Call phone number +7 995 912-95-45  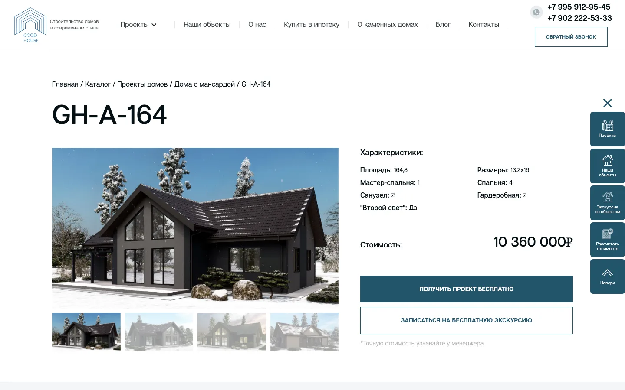[x=579, y=7]
